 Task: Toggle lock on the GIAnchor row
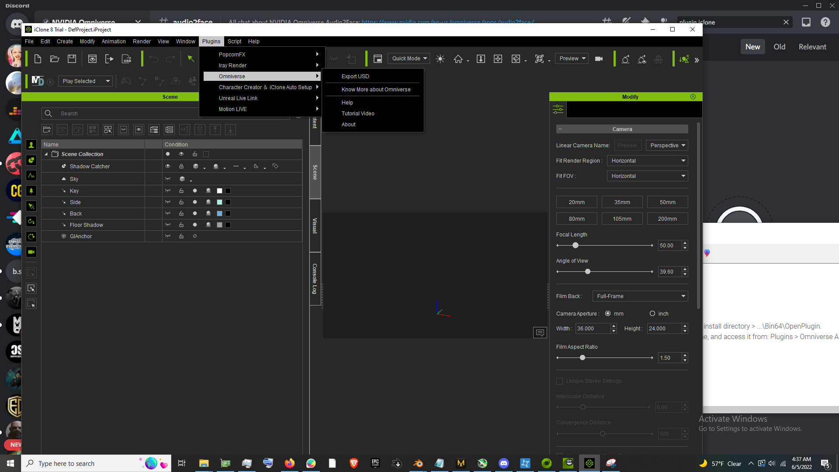pyautogui.click(x=181, y=236)
